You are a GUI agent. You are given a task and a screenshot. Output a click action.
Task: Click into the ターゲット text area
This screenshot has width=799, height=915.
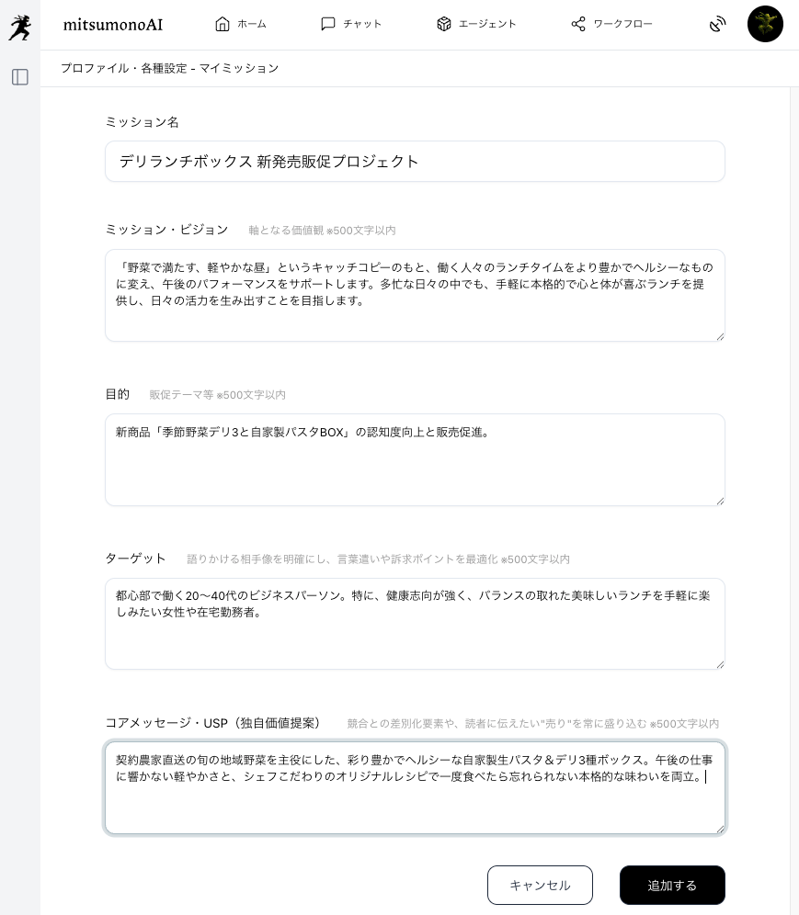(x=415, y=624)
